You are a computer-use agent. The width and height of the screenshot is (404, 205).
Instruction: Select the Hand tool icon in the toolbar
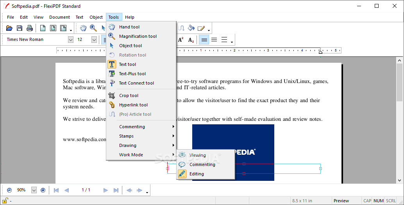pyautogui.click(x=83, y=28)
